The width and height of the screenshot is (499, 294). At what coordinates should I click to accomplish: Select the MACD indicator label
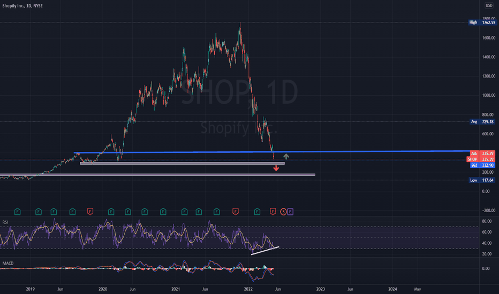point(8,263)
